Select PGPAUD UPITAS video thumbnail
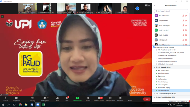The height and width of the screenshot is (107, 190). 124,8
